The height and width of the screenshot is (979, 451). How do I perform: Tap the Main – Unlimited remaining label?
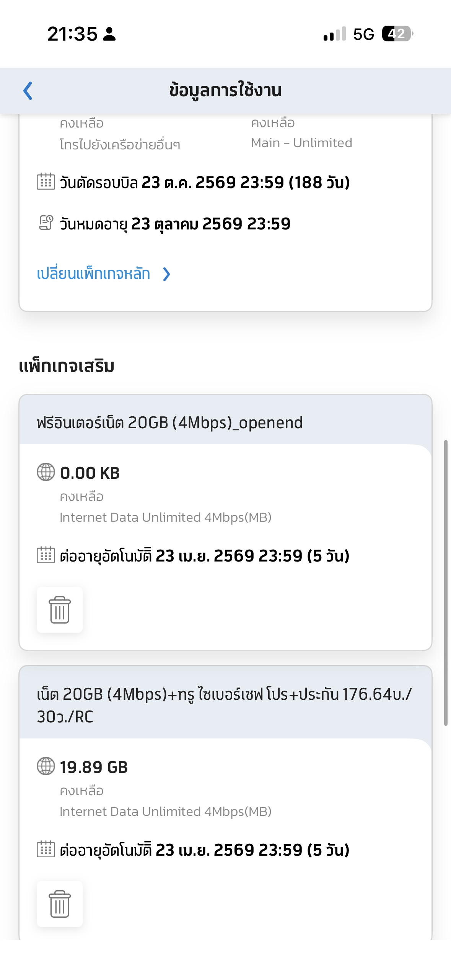click(x=301, y=142)
